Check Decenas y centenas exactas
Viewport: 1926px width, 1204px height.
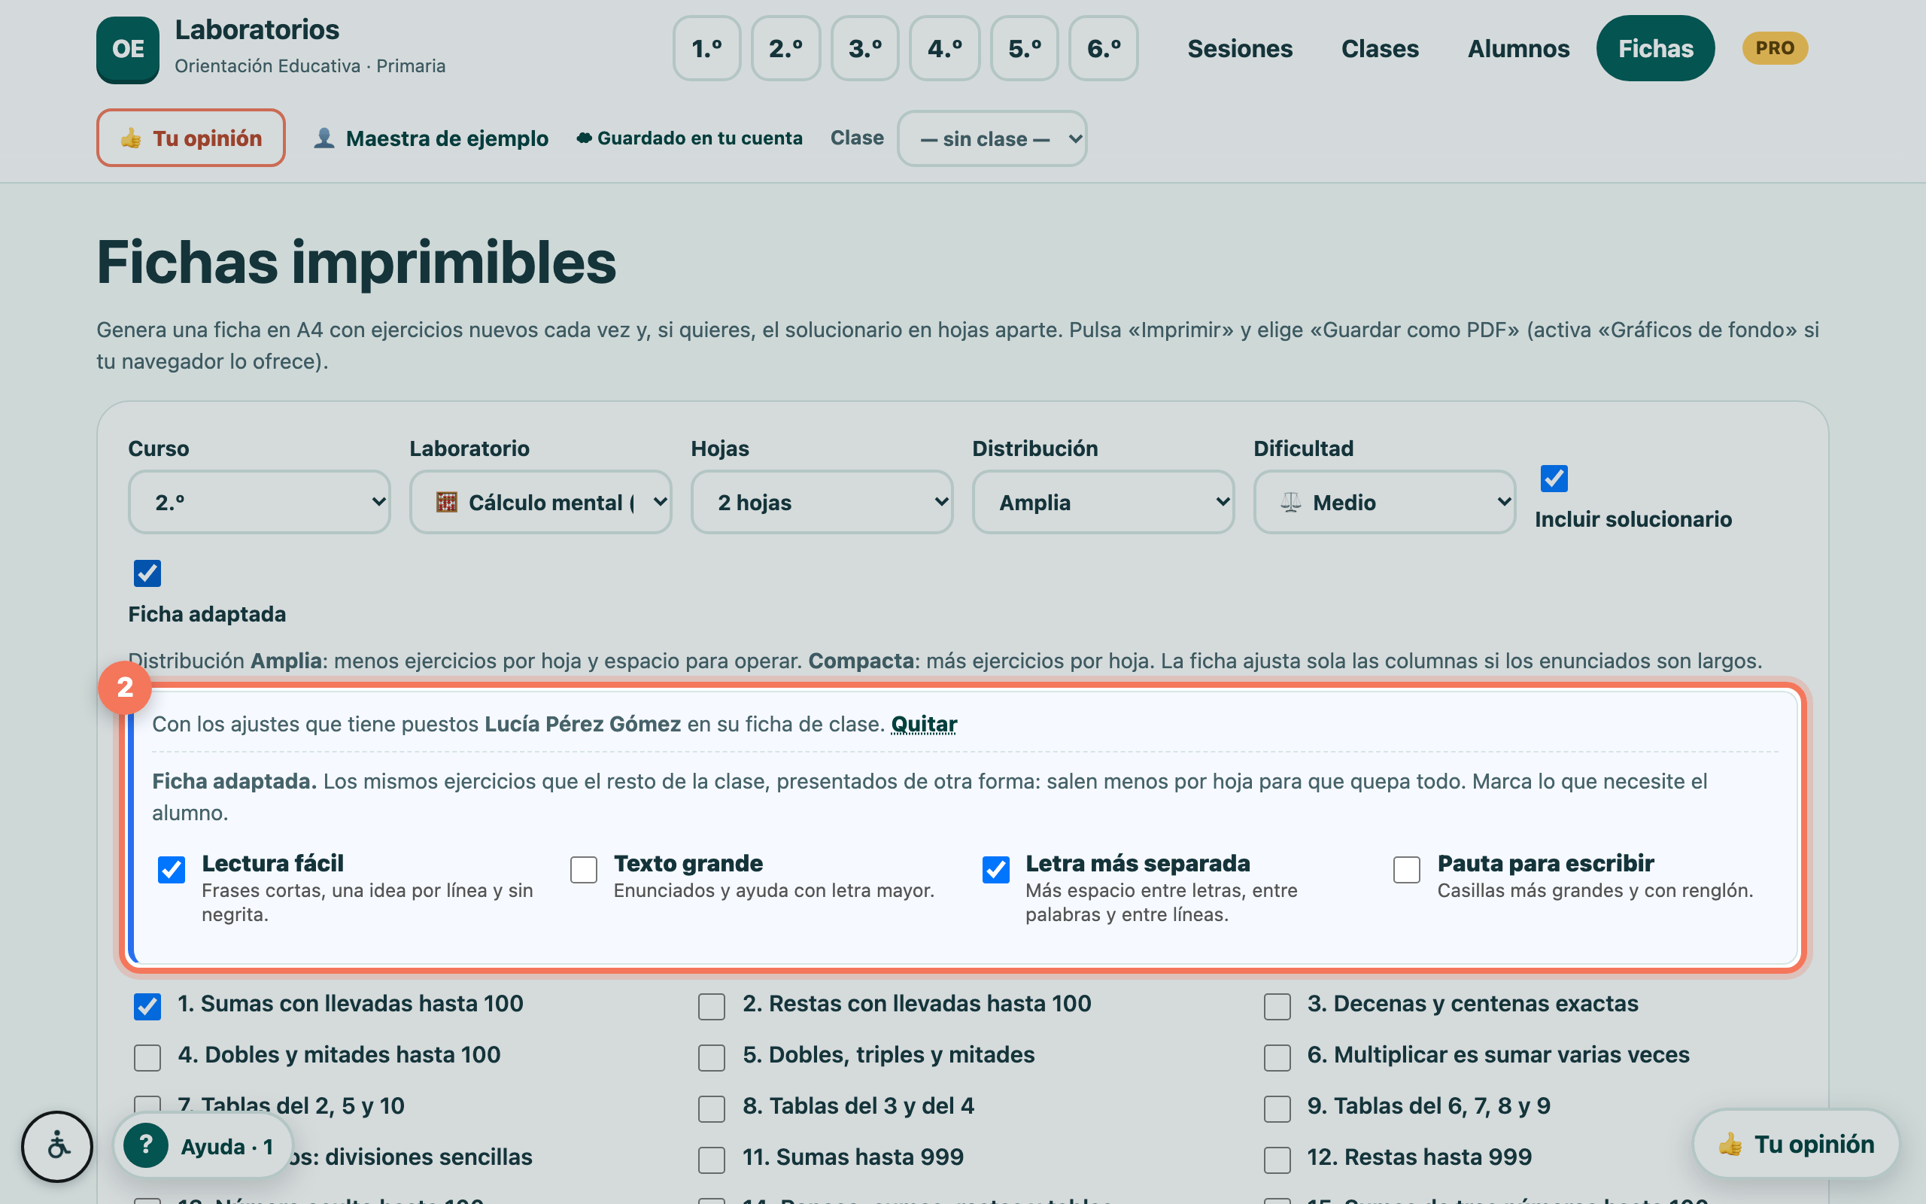click(x=1277, y=1007)
